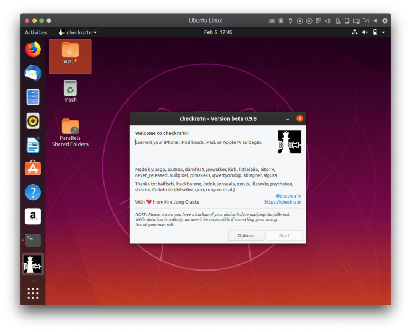Open the Feb 5 17:45 clock menu
Viewport: 411px width, 332px height.
(x=218, y=33)
